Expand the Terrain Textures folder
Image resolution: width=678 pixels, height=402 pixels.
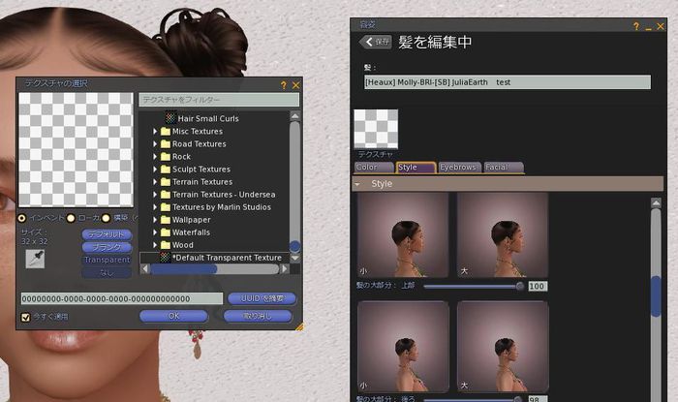click(x=155, y=181)
